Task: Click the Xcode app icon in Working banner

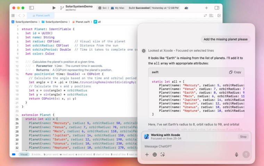Action: pyautogui.click(x=147, y=136)
